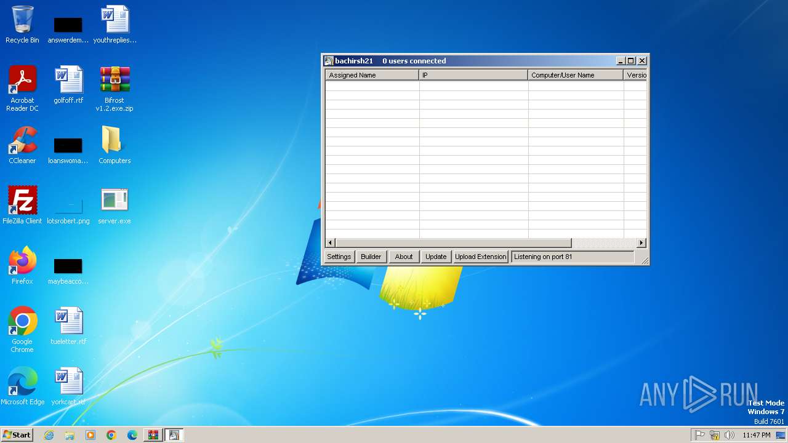
Task: Select yorkcart.rtf document icon
Action: coord(68,386)
